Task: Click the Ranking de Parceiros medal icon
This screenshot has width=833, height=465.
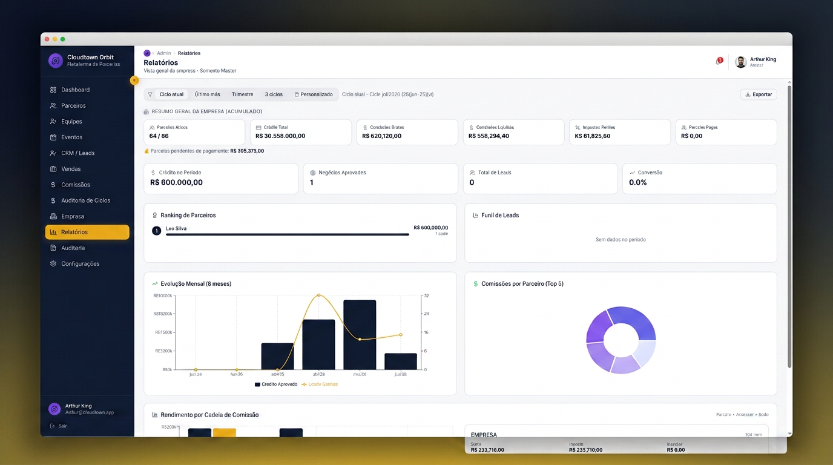Action: 154,215
